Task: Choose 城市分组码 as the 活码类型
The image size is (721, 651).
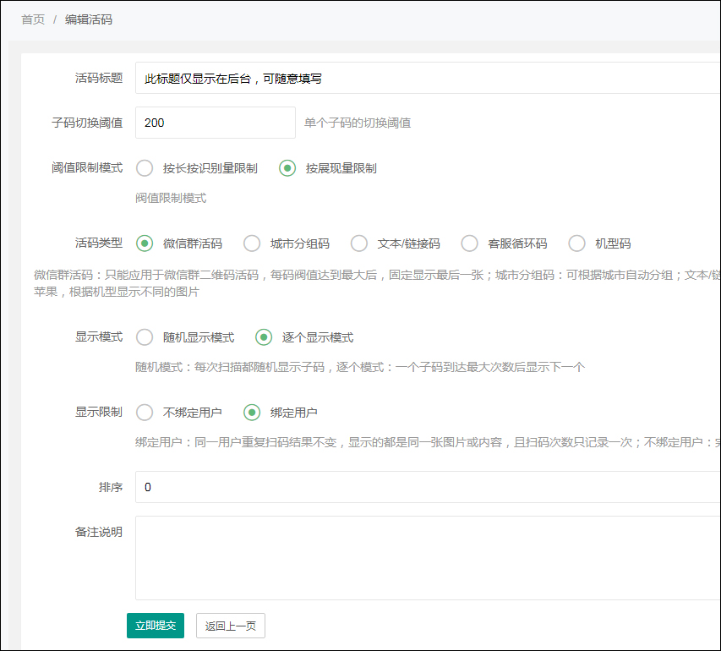Action: pyautogui.click(x=252, y=242)
